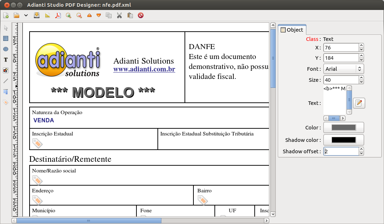Screen dimensions: 384x224
Task: Click the canvas scroll-right arrow
Action: 266,220
